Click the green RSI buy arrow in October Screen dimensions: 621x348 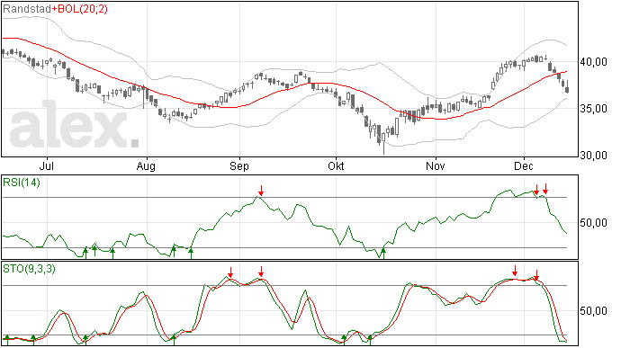(x=383, y=253)
